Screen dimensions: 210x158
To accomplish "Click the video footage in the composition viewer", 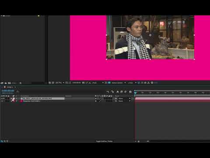I will [x=150, y=37].
